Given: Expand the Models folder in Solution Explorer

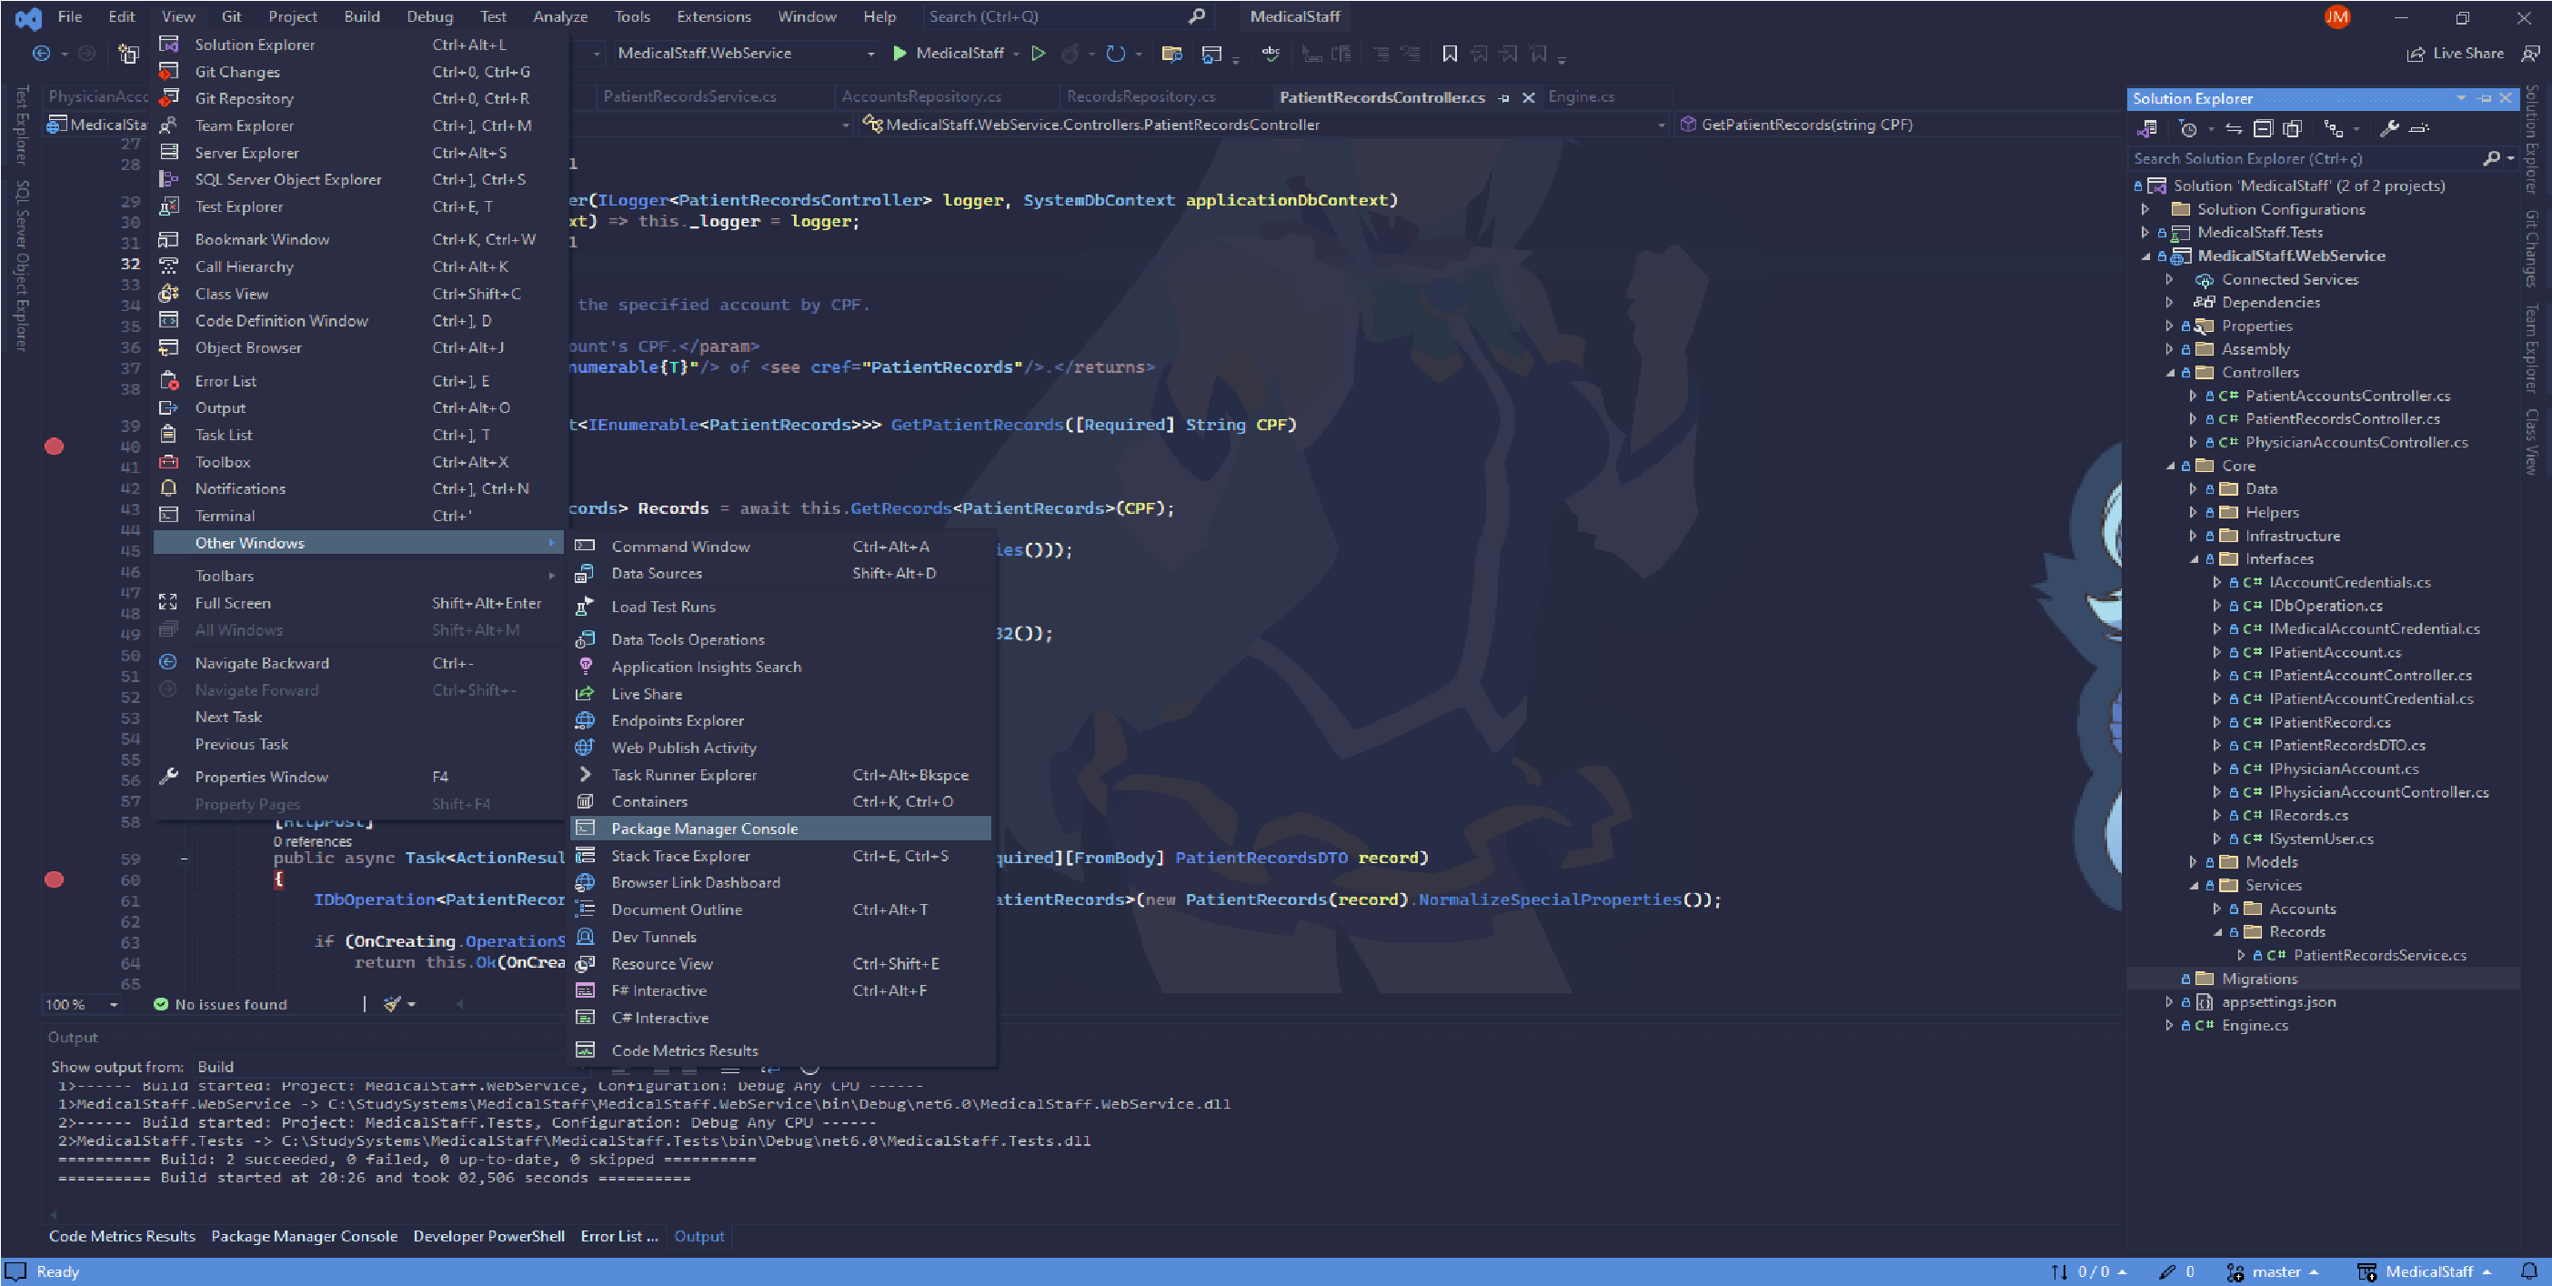Looking at the screenshot, I should click(2193, 862).
